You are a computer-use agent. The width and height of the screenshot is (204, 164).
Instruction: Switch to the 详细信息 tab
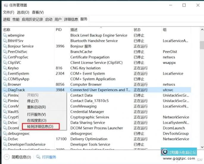(71, 19)
